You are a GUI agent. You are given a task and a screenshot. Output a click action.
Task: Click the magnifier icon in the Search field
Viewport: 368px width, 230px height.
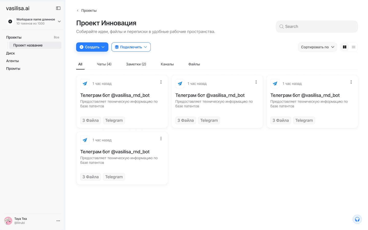[x=281, y=27]
